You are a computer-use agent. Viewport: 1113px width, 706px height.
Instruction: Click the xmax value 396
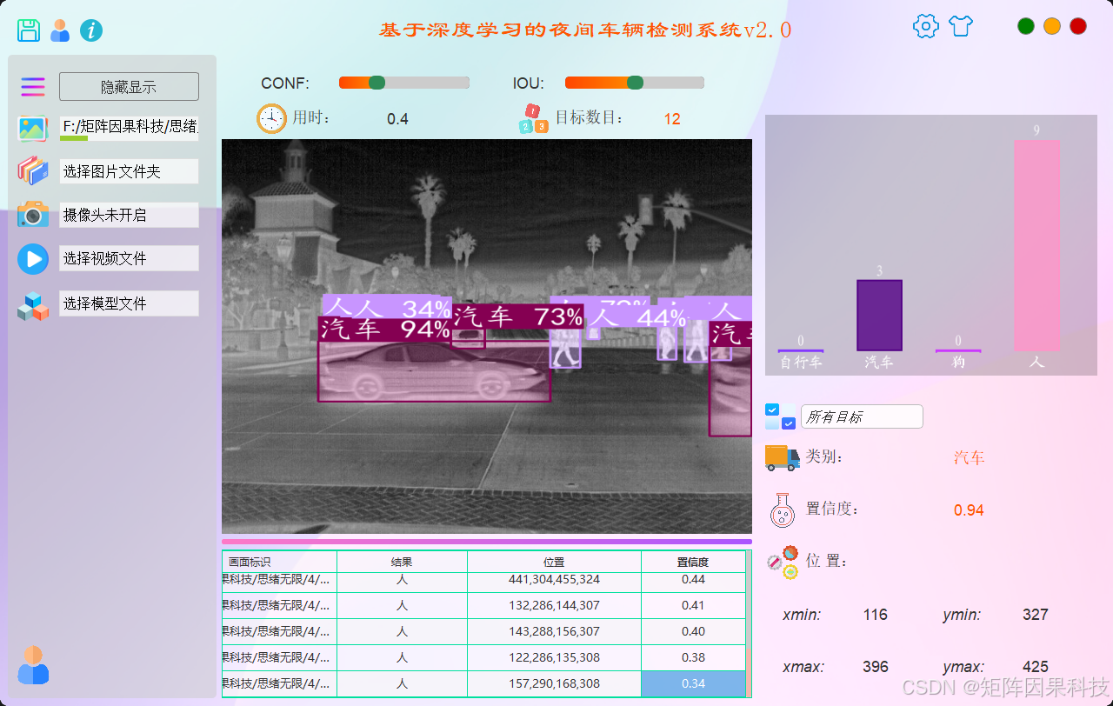875,667
